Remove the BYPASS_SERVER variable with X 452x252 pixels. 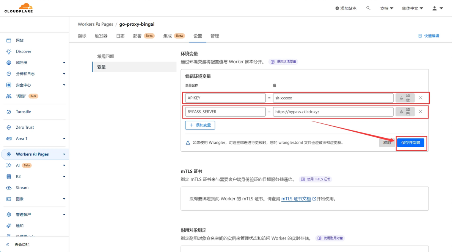click(x=421, y=112)
